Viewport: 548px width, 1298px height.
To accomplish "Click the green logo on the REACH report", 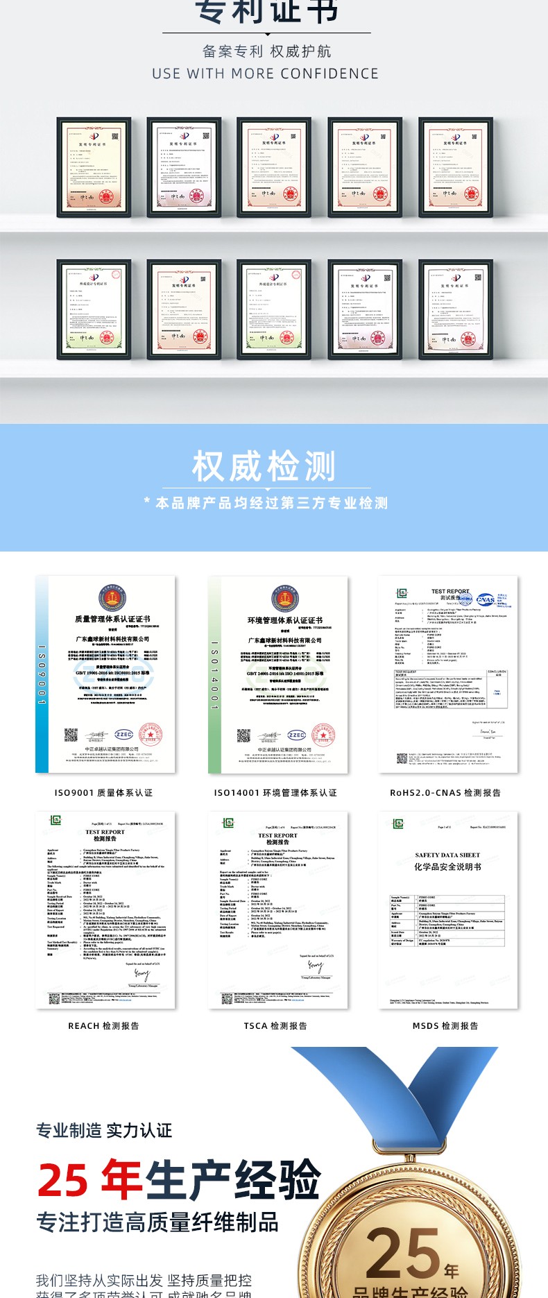I will click(55, 821).
